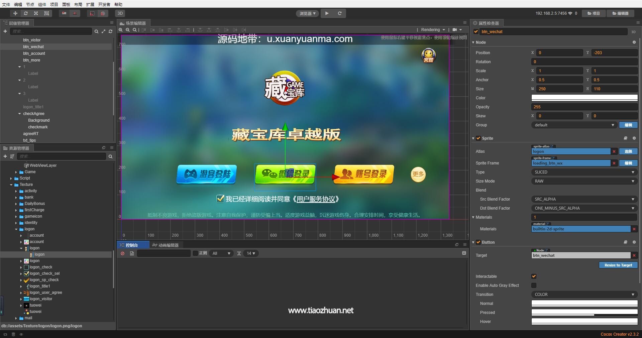Screen dimensions: 642x338
Task: Reset scene editor zoom
Action: 135,30
